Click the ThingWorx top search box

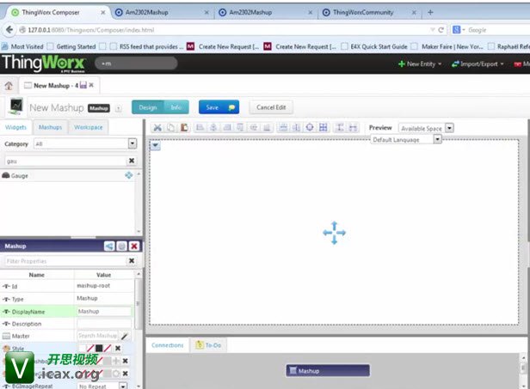pos(136,63)
